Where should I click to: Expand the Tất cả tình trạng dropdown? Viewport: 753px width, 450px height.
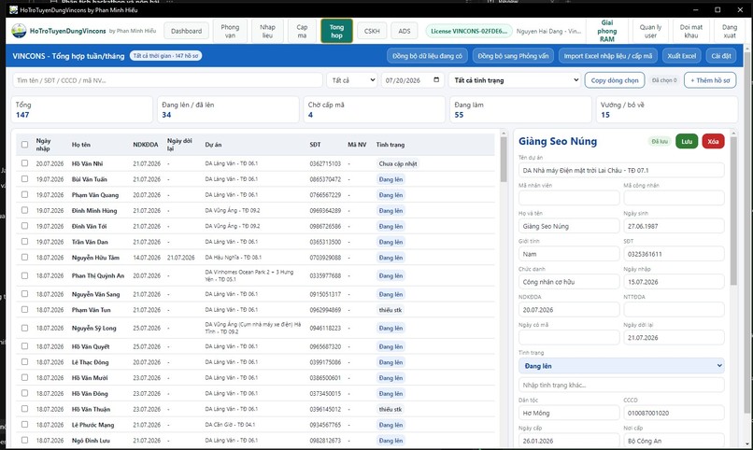point(515,80)
